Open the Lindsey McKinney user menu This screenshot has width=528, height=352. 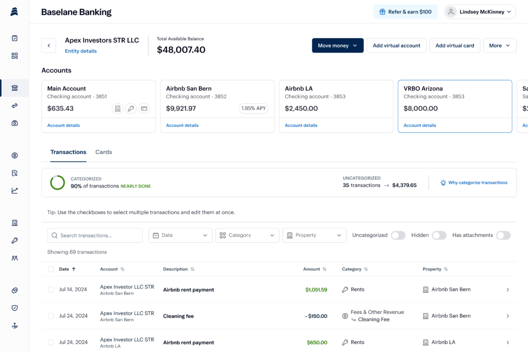480,12
